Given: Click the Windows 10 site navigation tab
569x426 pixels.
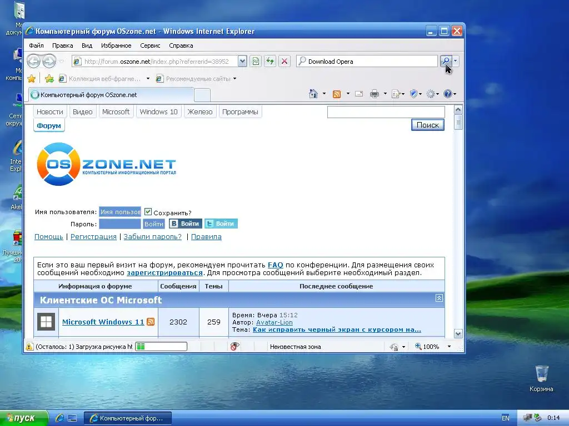Looking at the screenshot, I should [158, 112].
